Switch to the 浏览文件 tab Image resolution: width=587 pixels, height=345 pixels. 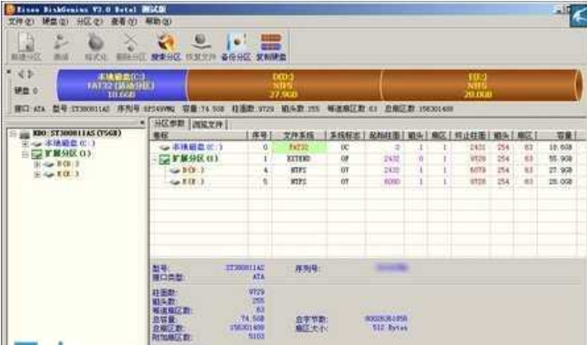(x=208, y=125)
